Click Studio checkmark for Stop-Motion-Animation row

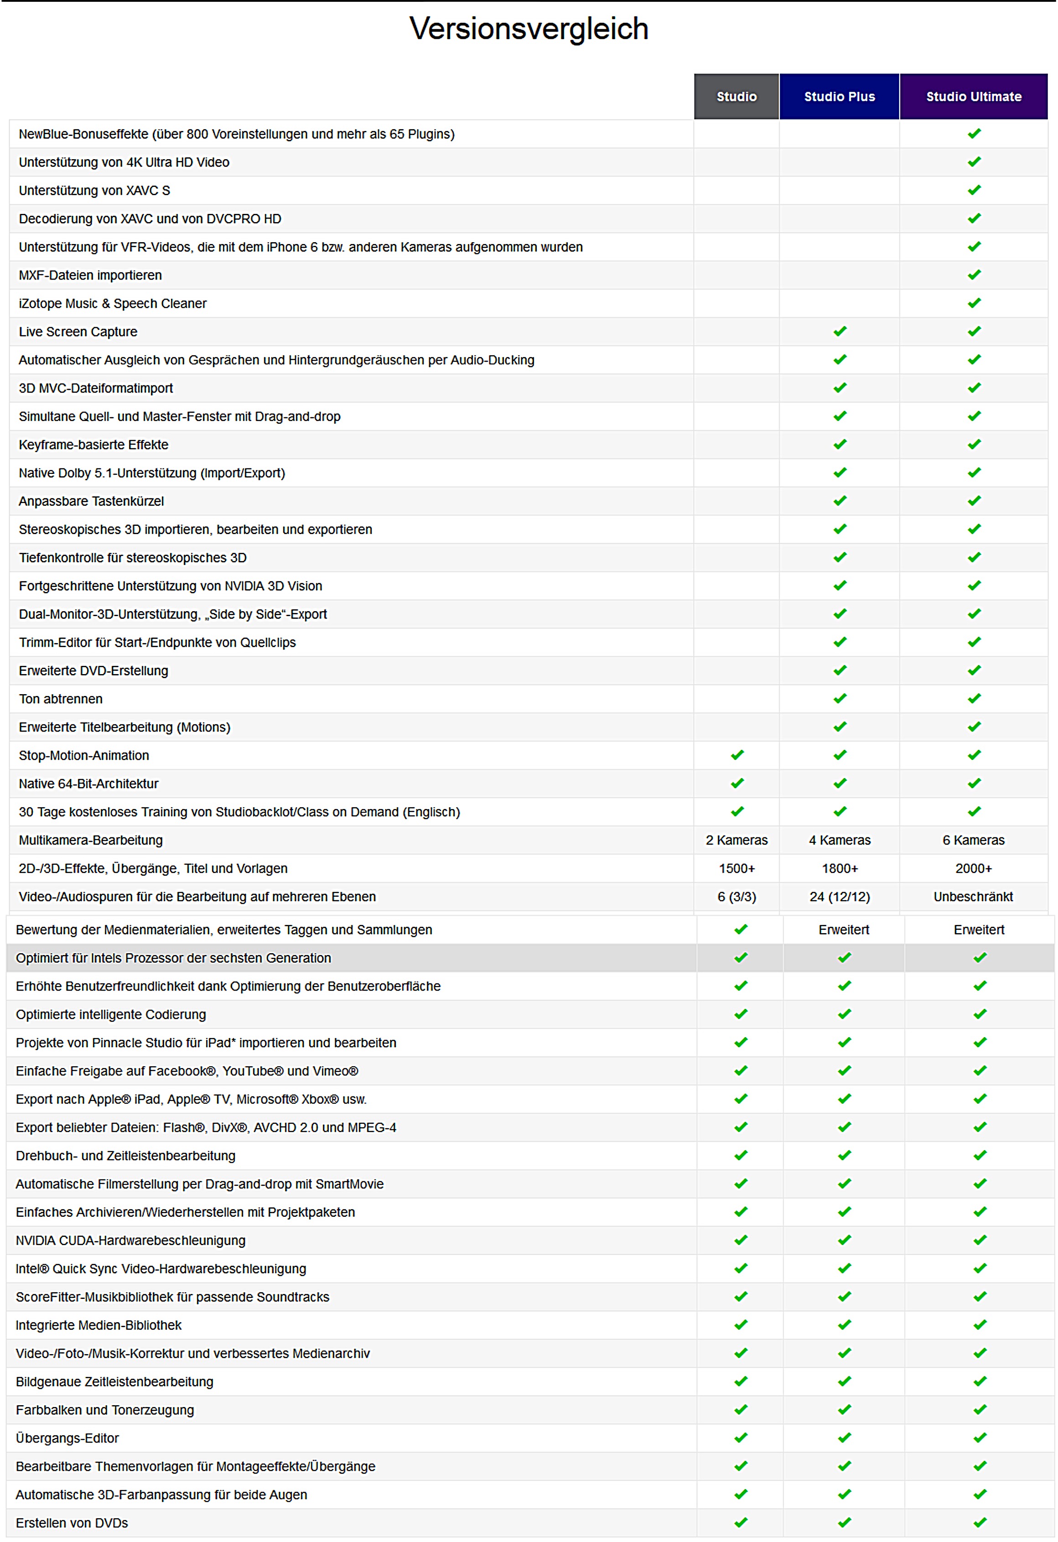click(737, 755)
